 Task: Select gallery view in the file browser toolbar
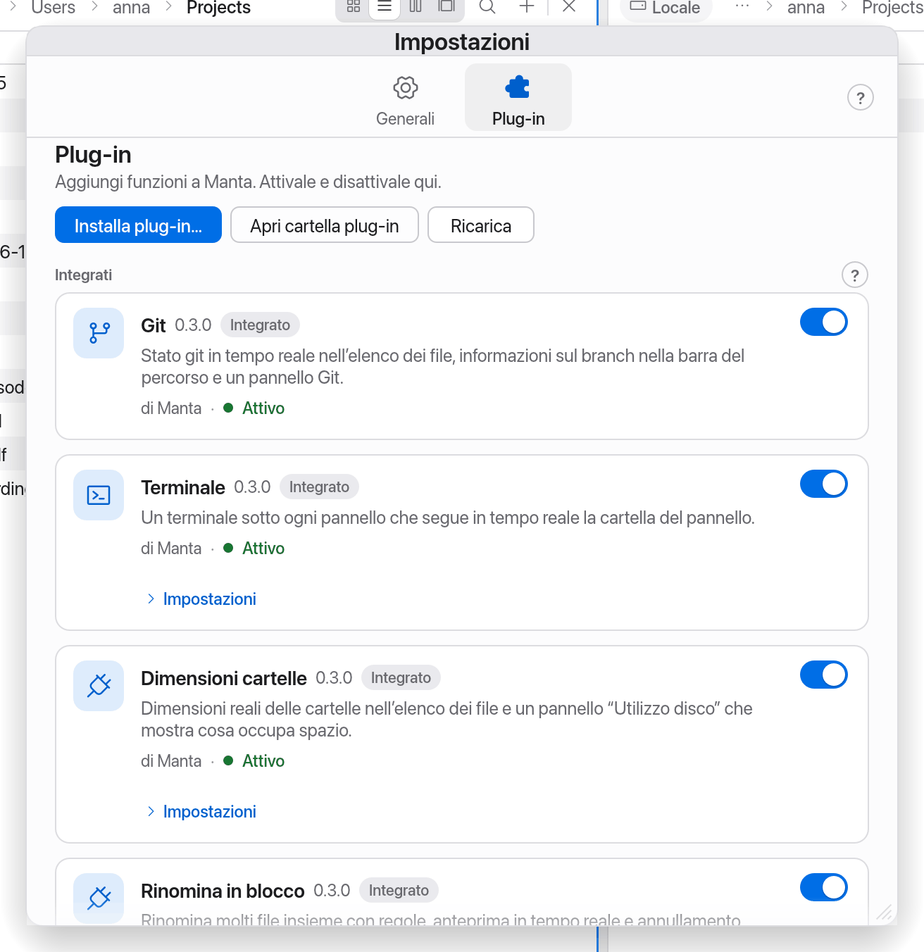pos(447,7)
